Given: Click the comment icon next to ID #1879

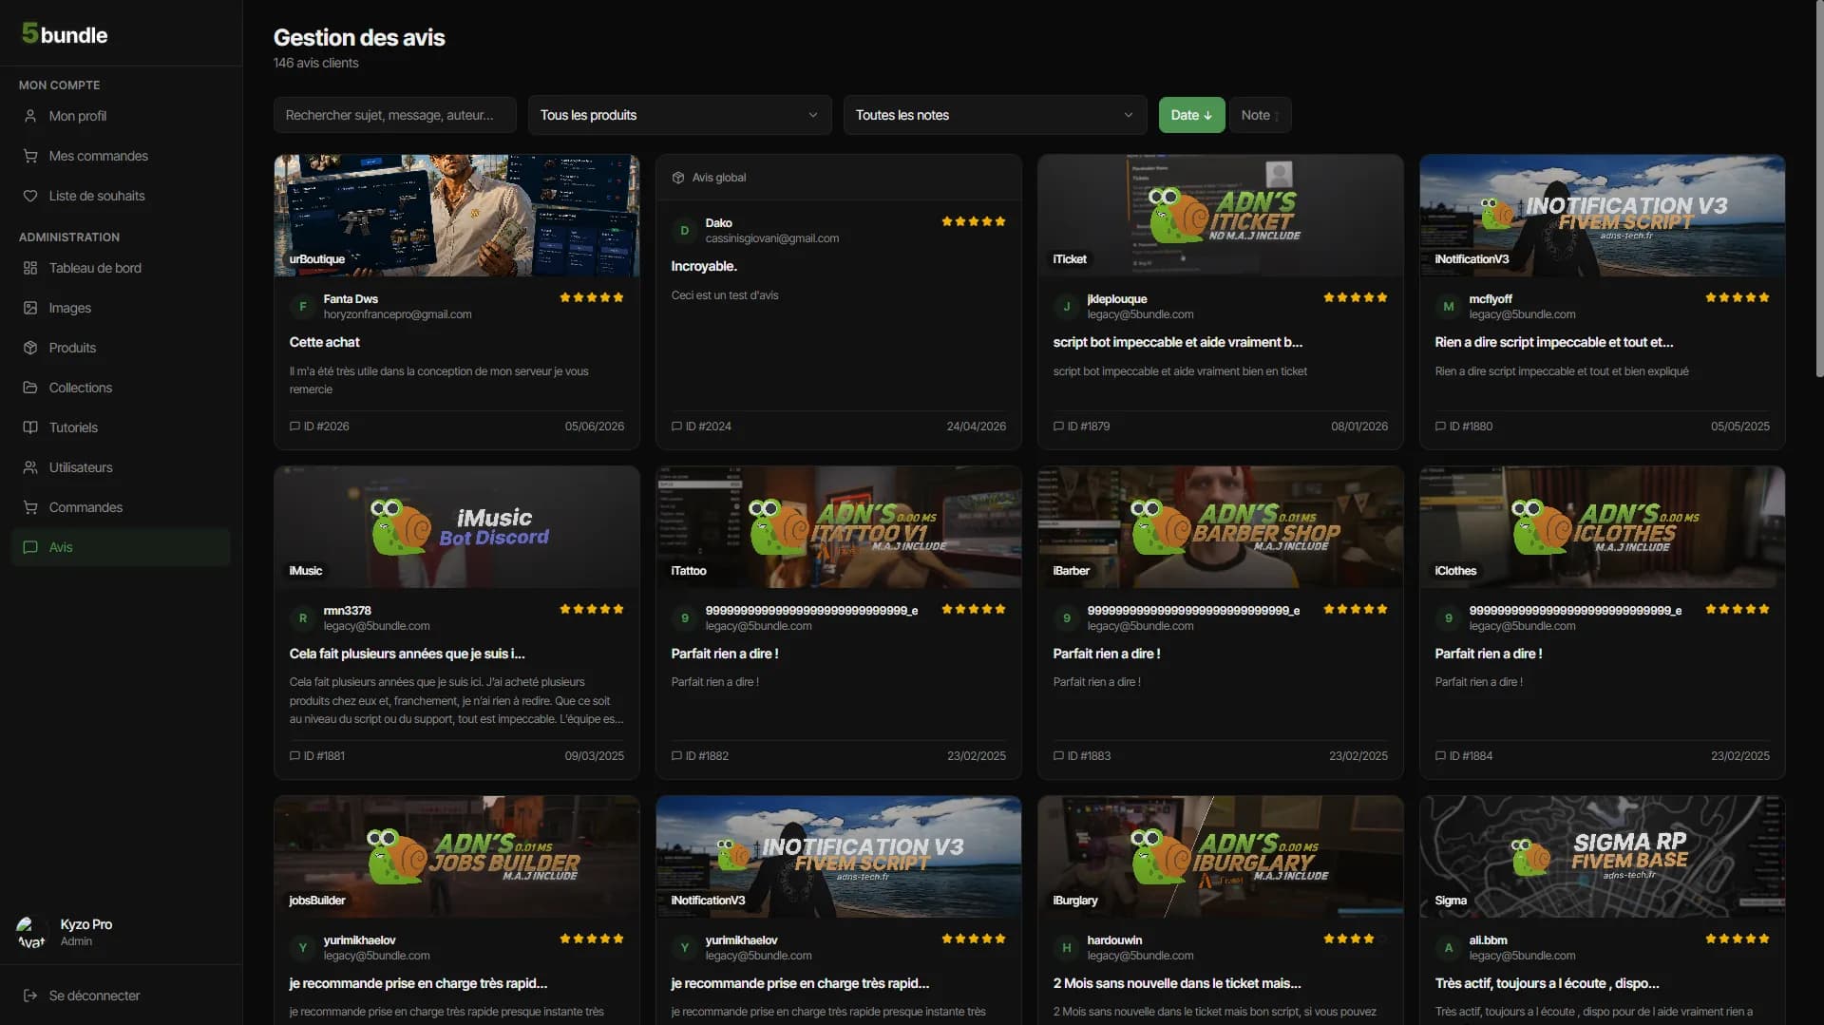Looking at the screenshot, I should (1058, 427).
